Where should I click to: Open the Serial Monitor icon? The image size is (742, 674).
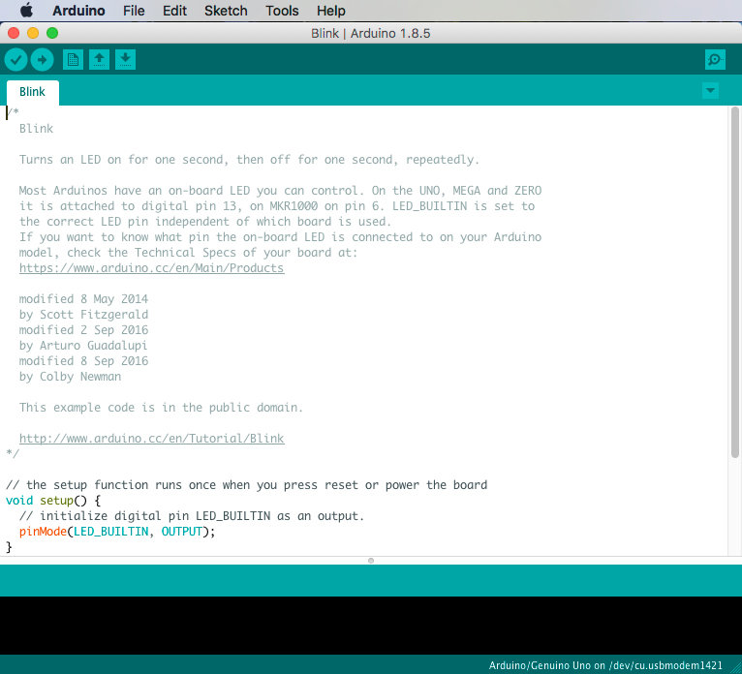point(715,60)
